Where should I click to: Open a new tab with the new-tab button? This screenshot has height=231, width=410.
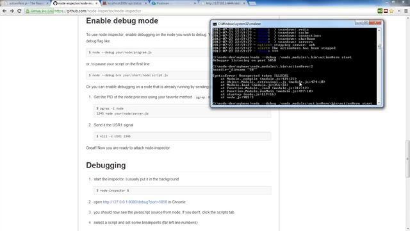coord(252,3)
